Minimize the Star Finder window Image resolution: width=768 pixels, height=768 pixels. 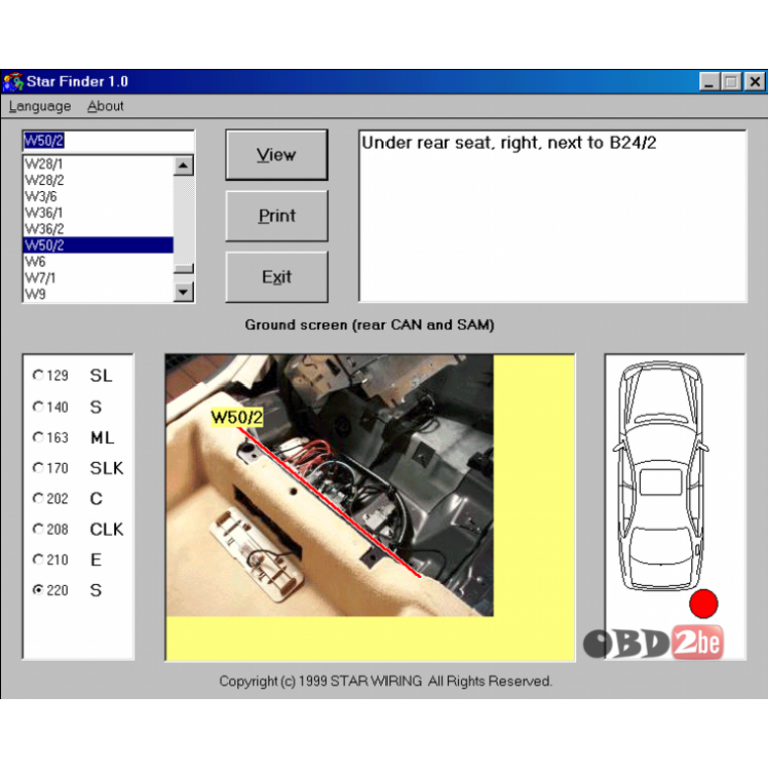[x=709, y=82]
